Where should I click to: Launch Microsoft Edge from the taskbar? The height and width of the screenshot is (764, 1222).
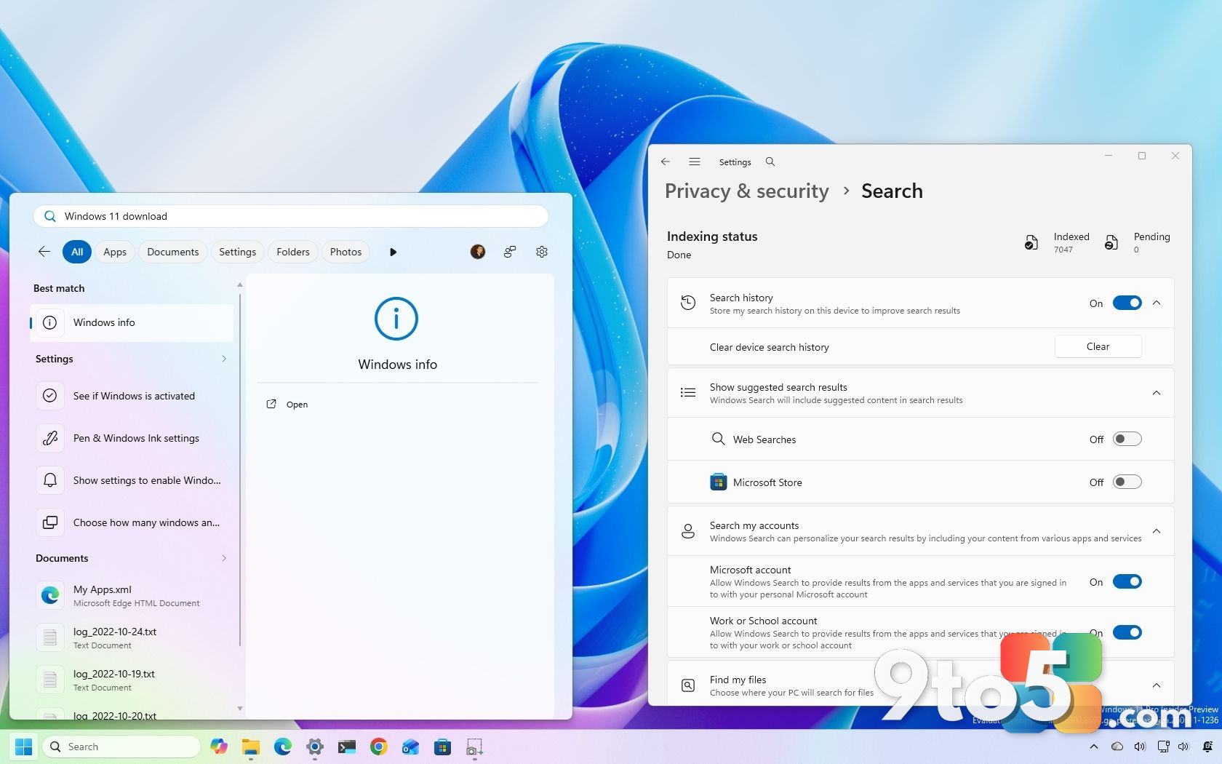283,747
